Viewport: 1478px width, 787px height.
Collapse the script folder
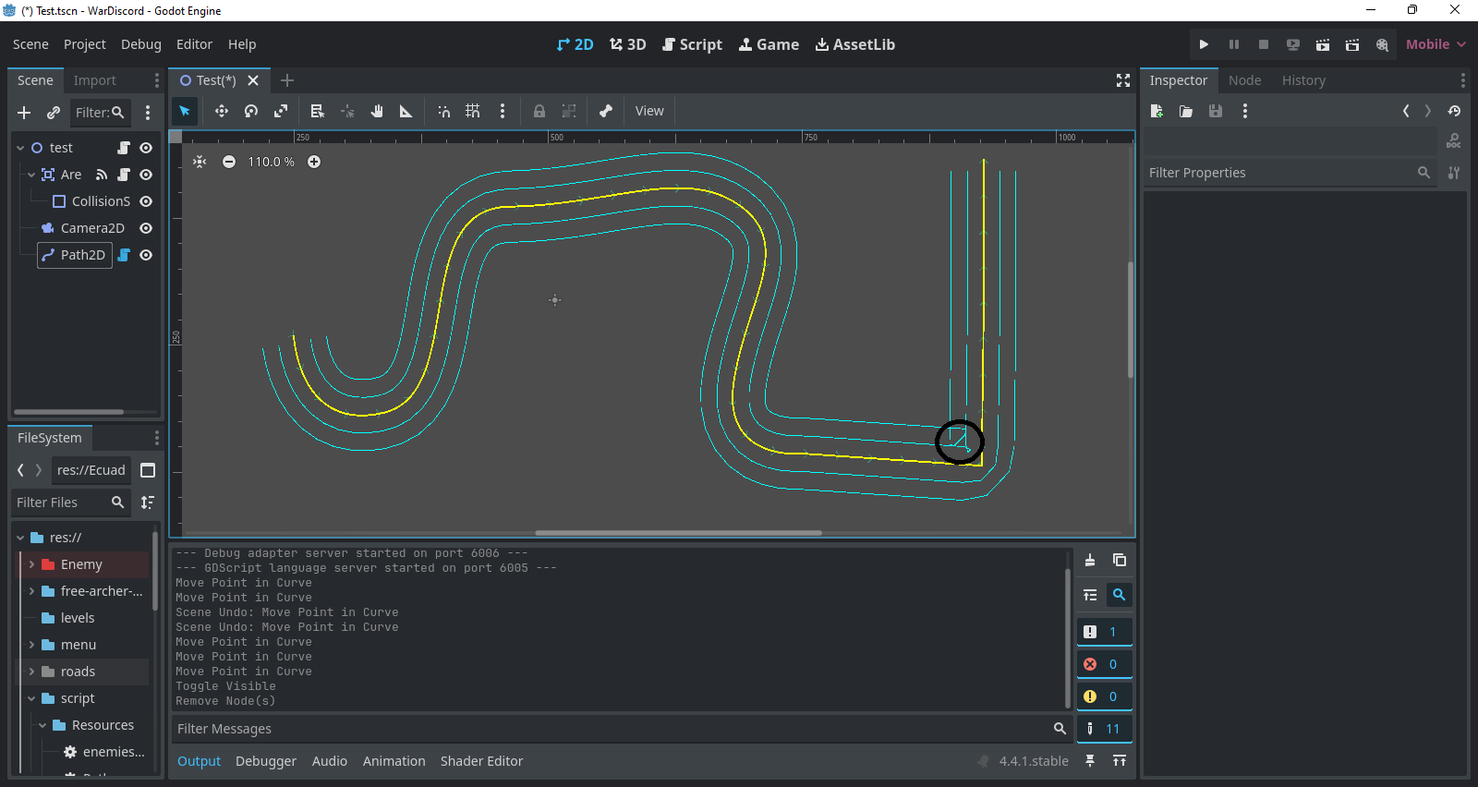point(31,698)
